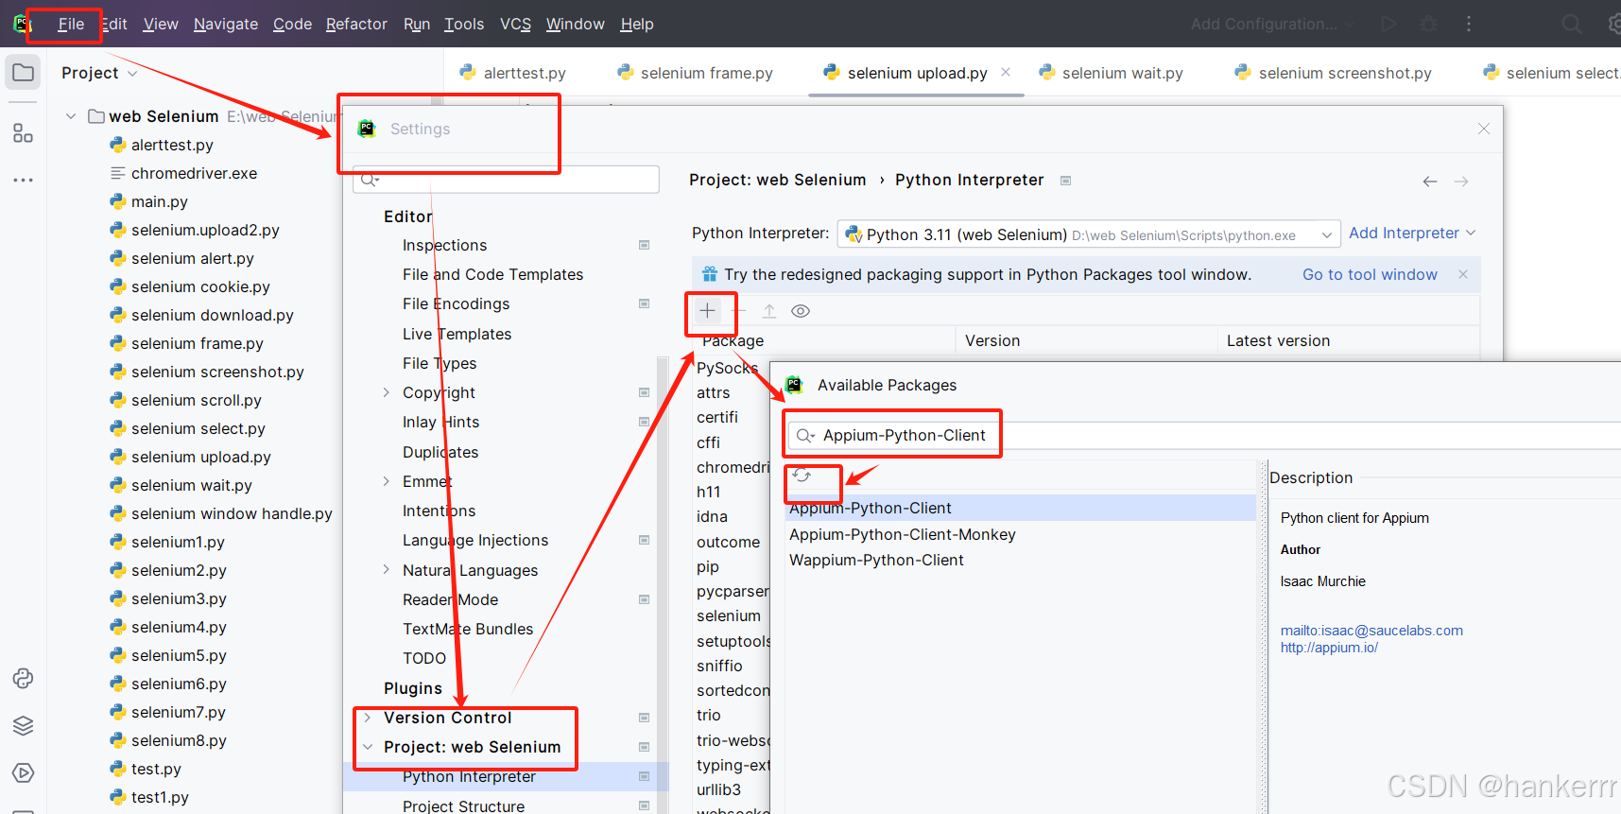Switch to the selenium frame.py tab
Image resolution: width=1621 pixels, height=814 pixels.
point(696,73)
